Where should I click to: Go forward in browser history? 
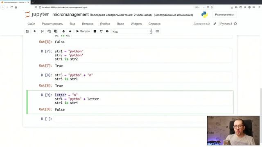pos(7,7)
